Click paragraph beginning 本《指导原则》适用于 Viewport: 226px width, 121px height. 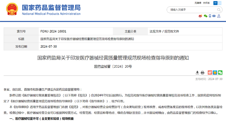(113, 110)
